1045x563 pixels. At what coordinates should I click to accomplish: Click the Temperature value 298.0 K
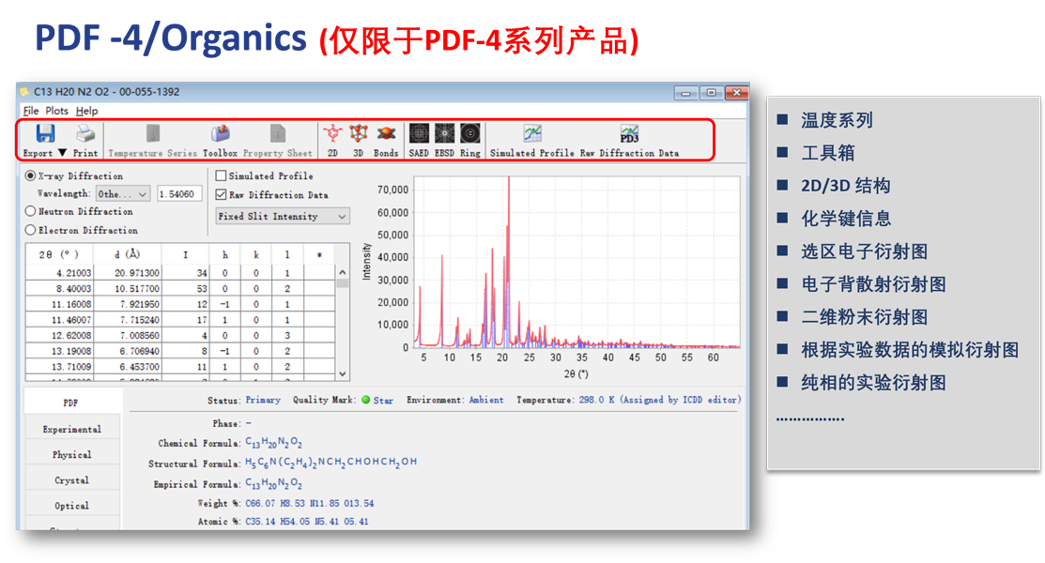point(661,400)
